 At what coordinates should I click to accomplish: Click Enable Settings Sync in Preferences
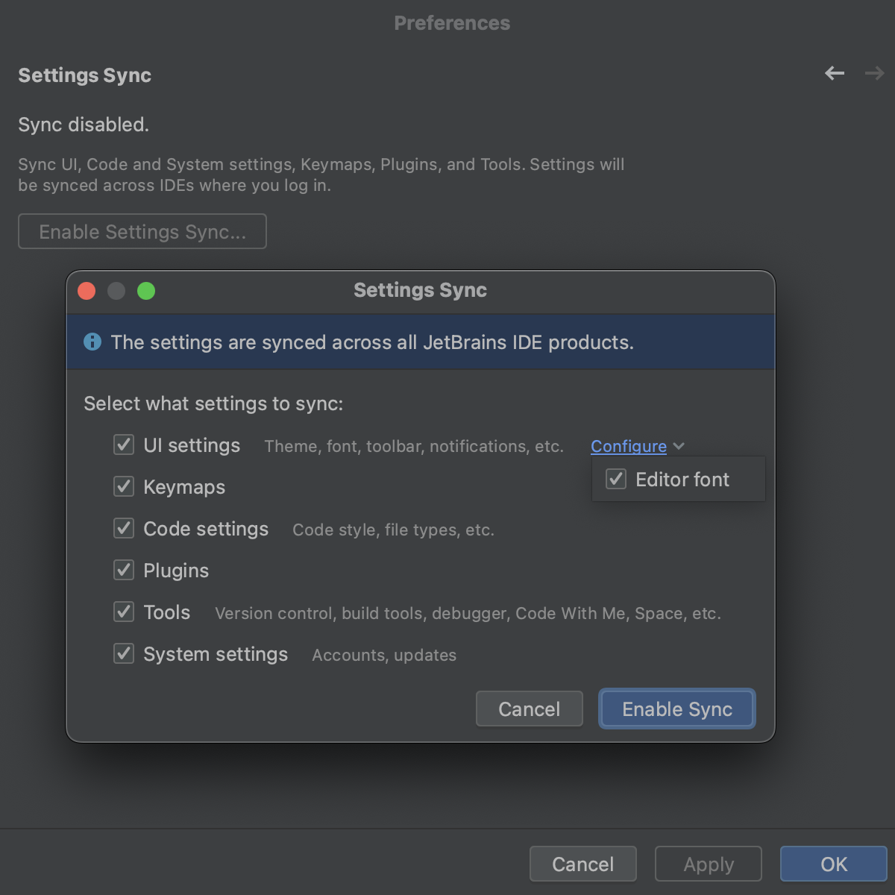coord(142,231)
